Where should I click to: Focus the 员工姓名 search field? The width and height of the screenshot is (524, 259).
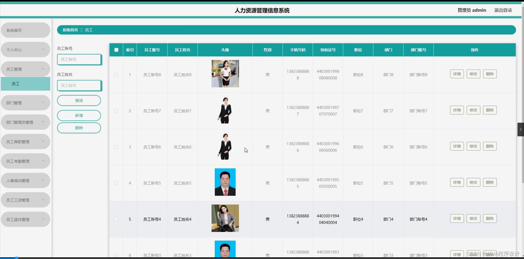pyautogui.click(x=79, y=85)
